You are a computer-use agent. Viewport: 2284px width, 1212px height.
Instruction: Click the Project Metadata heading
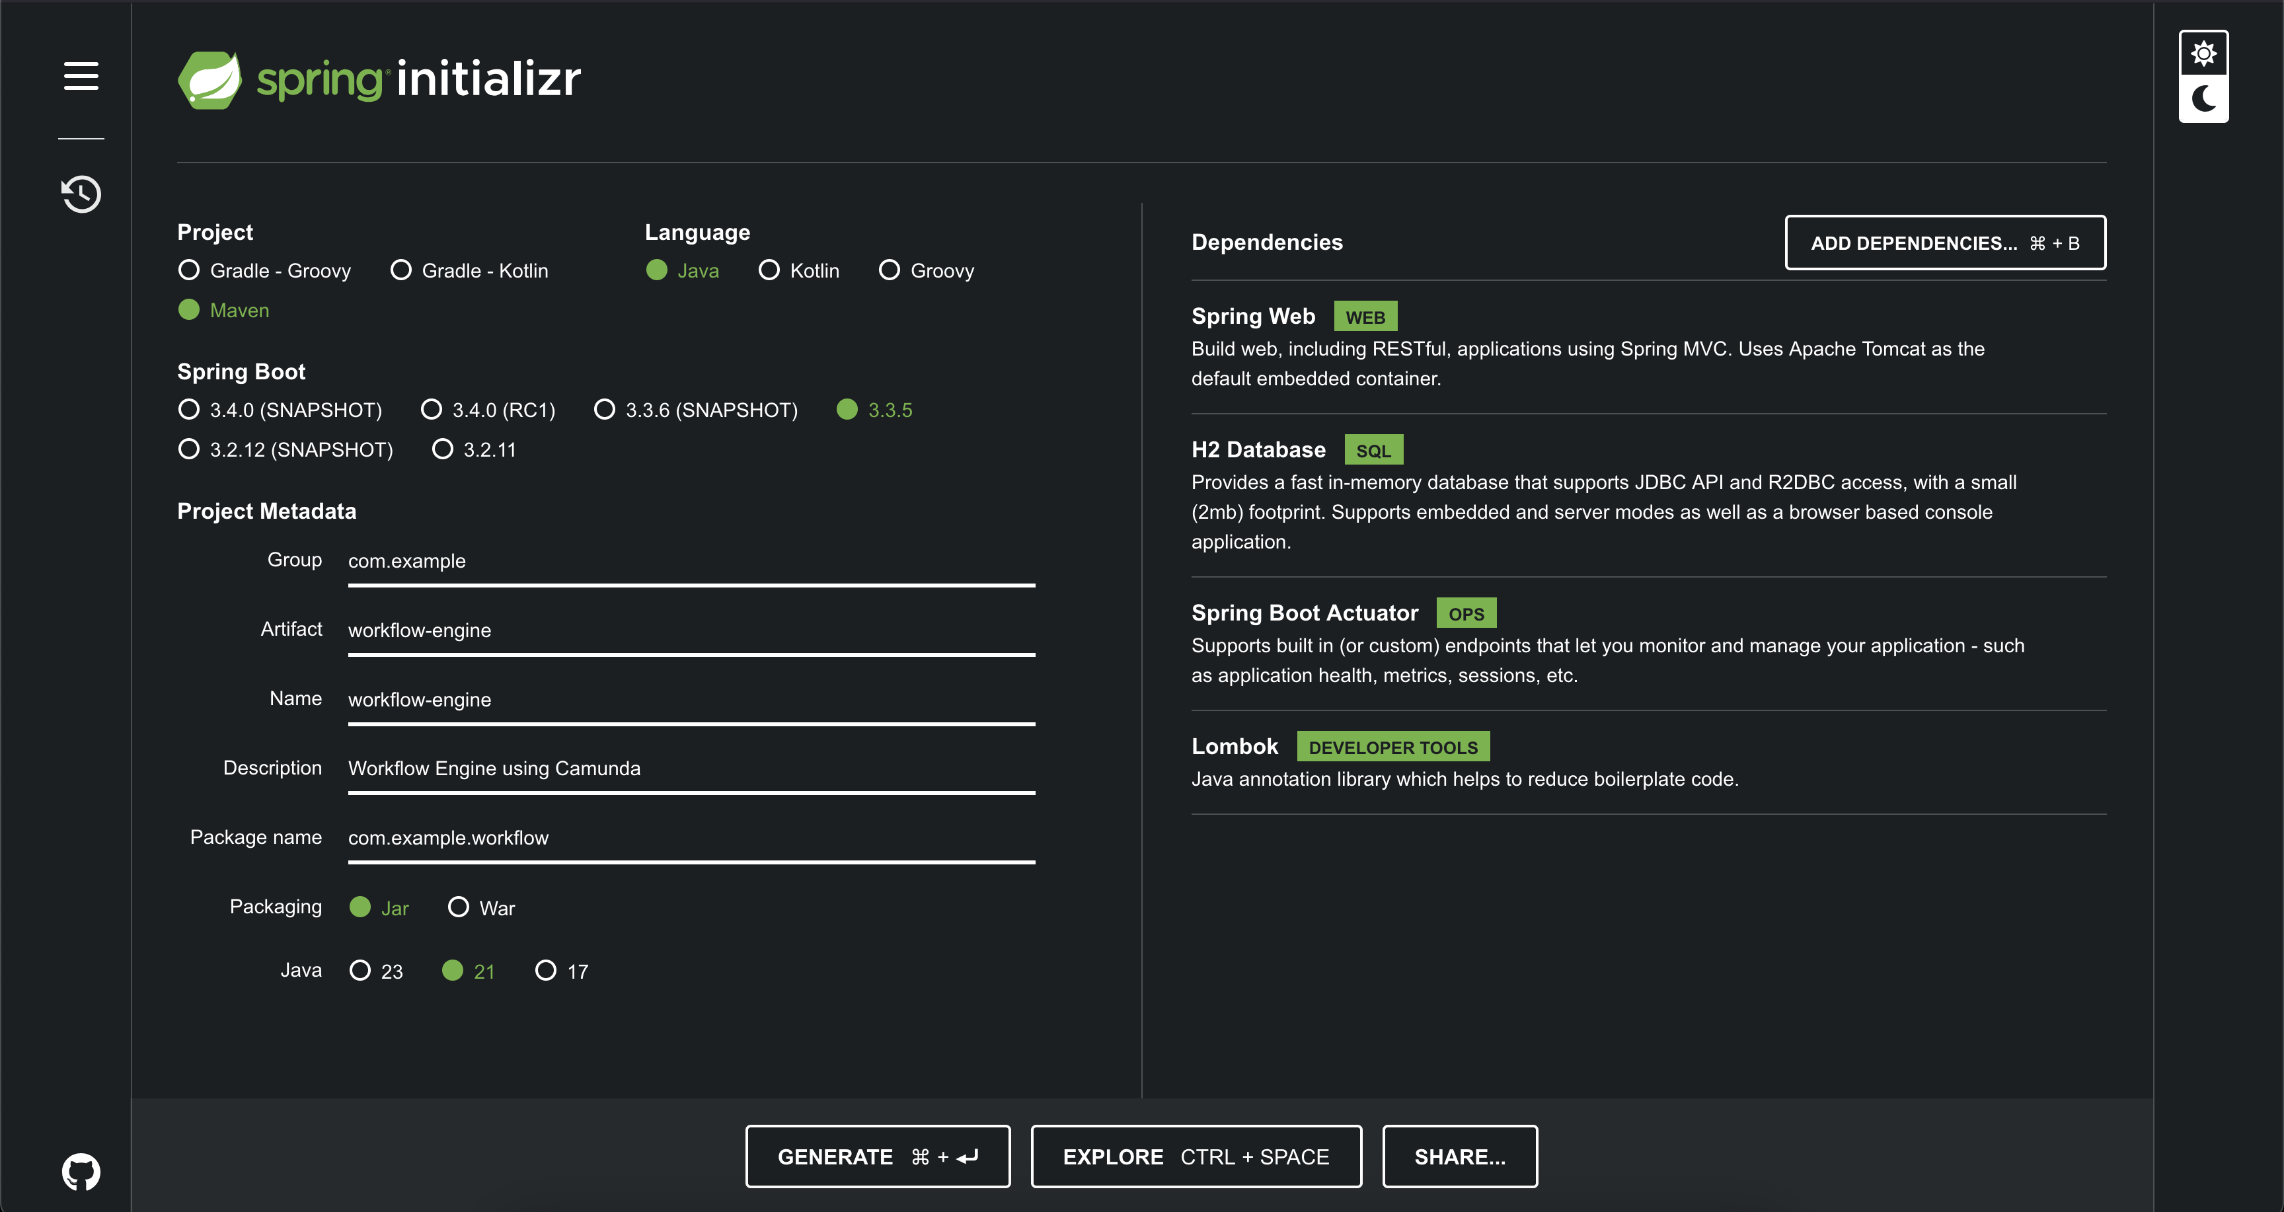[267, 511]
